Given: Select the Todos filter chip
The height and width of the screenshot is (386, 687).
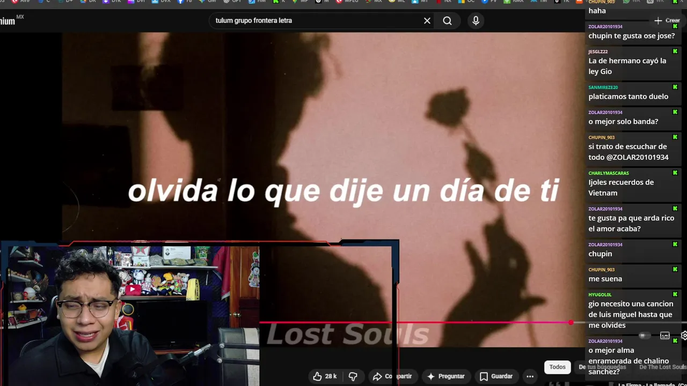Looking at the screenshot, I should (x=557, y=367).
